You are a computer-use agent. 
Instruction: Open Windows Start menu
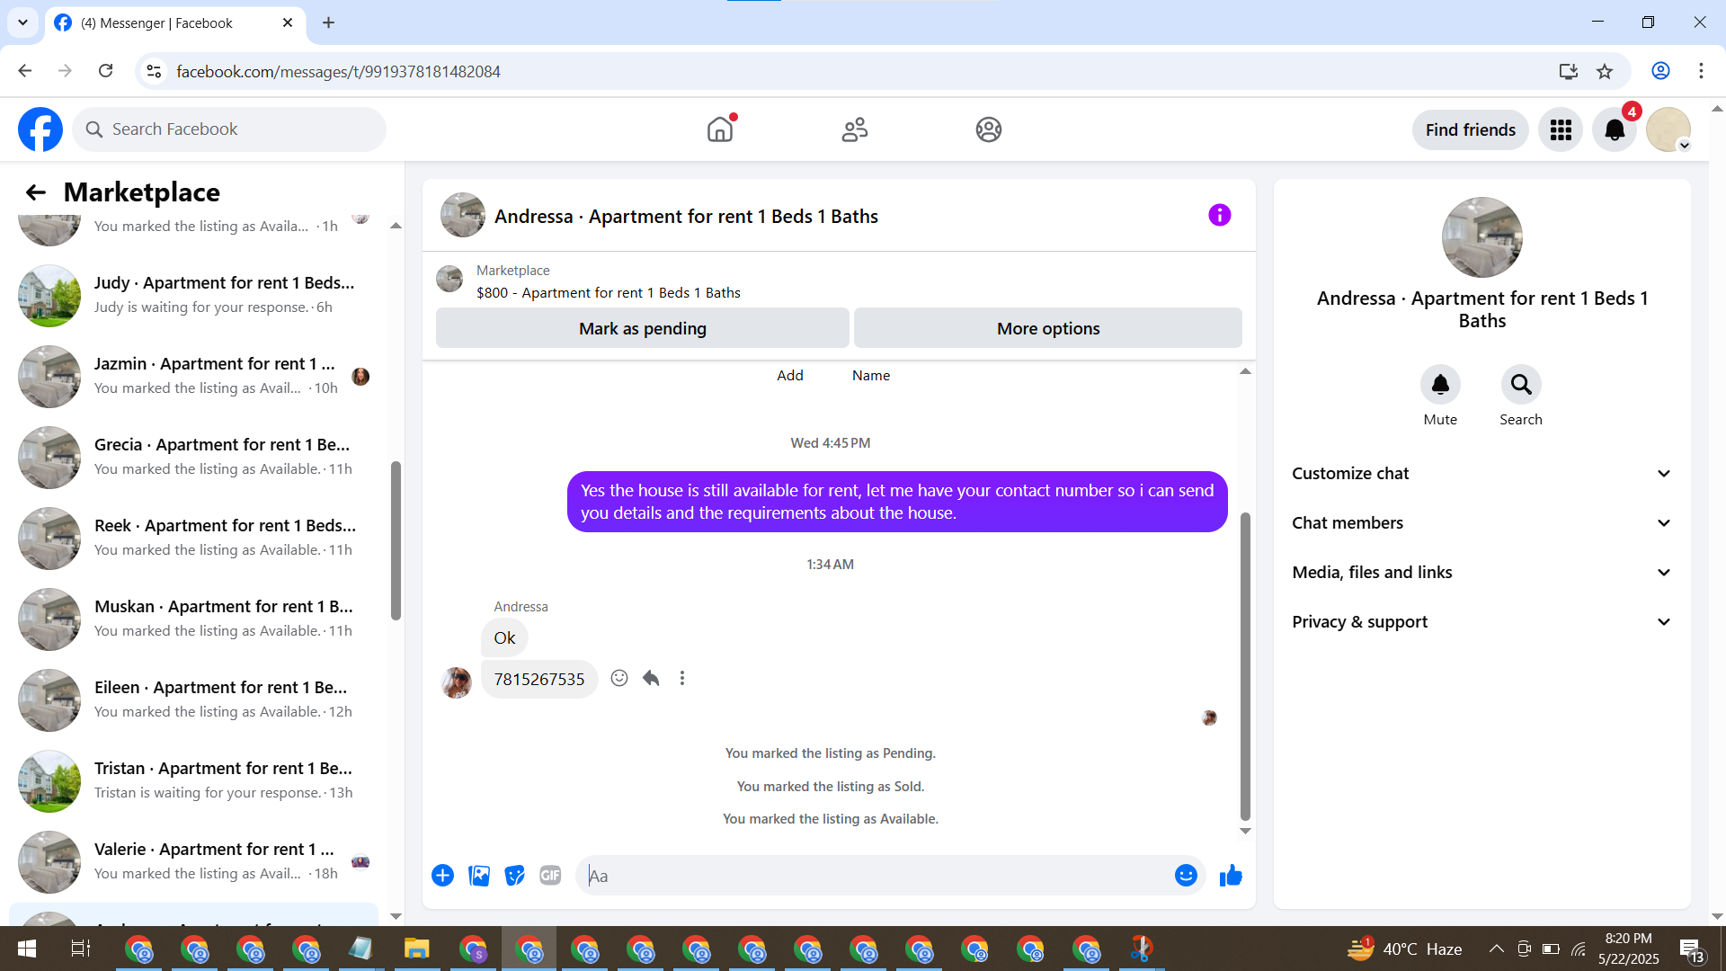click(27, 949)
